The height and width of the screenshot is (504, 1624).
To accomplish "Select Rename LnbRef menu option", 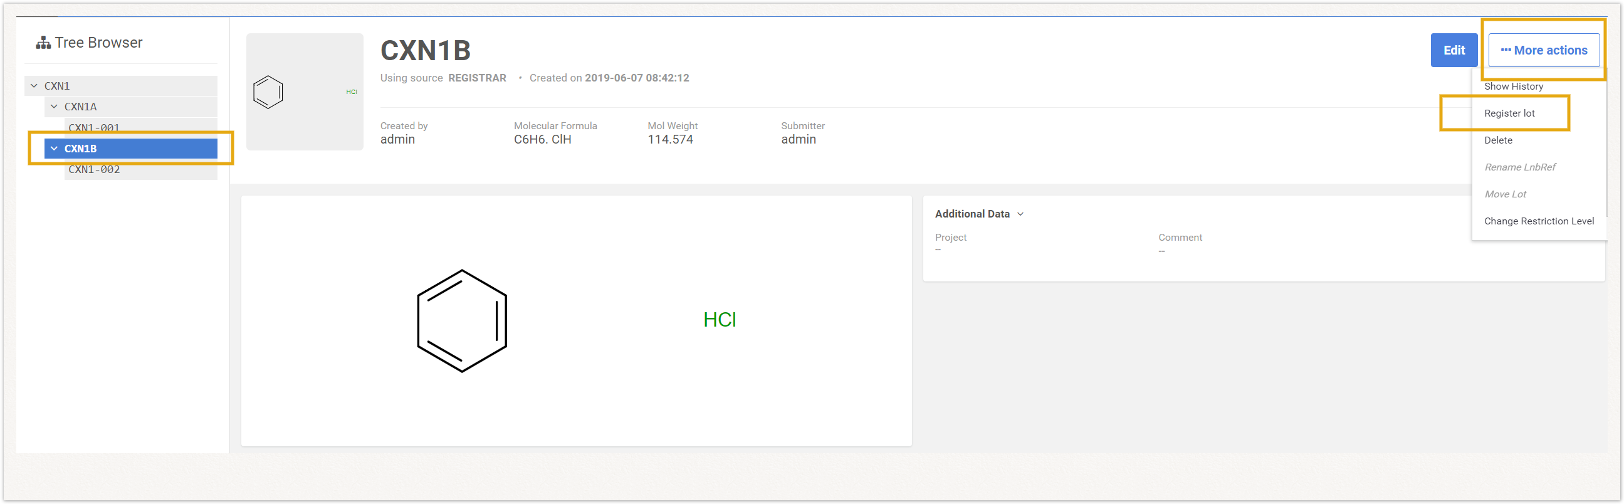I will click(1519, 167).
